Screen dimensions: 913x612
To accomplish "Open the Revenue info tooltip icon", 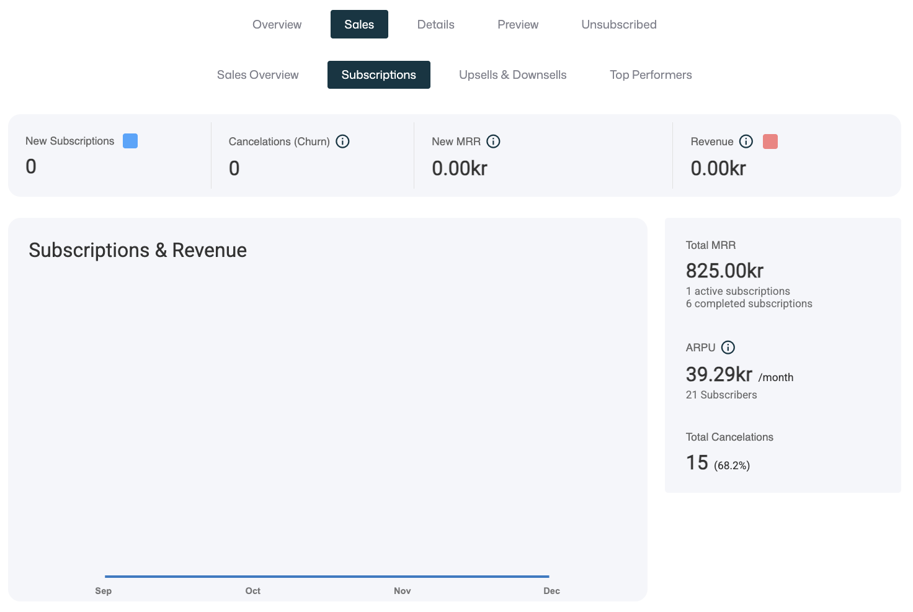I will [746, 142].
